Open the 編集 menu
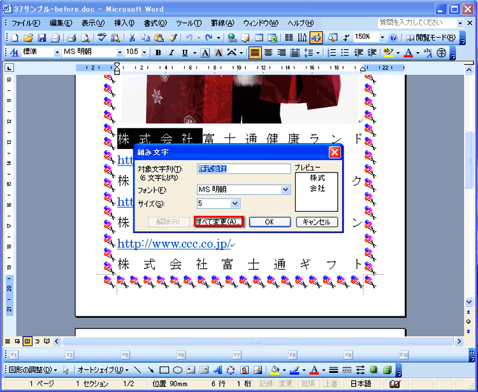Screen dimensions: 478x392 coord(61,23)
